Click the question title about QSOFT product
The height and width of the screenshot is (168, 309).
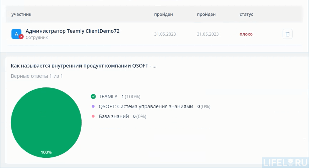(83, 66)
